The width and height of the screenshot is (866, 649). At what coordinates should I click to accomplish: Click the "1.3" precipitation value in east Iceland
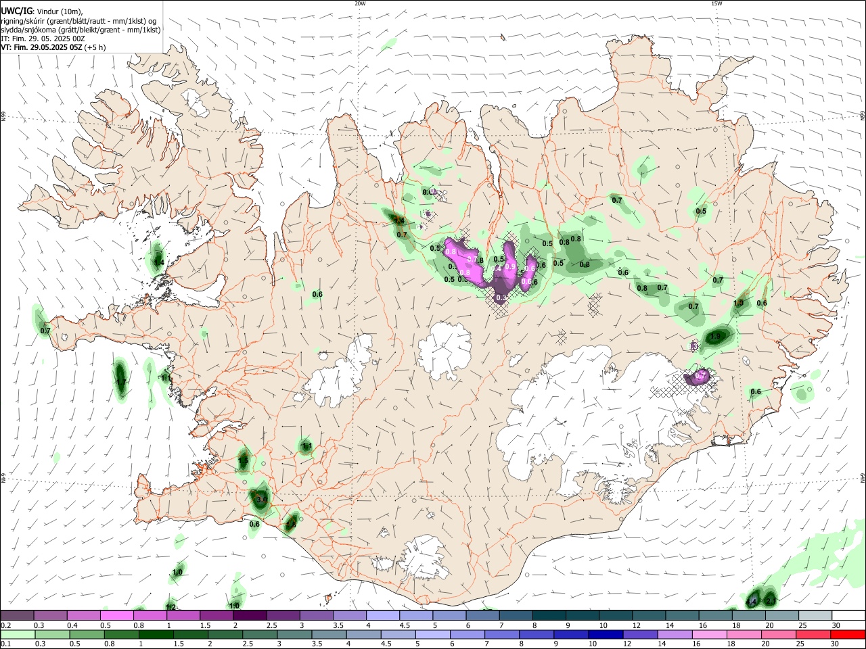739,303
